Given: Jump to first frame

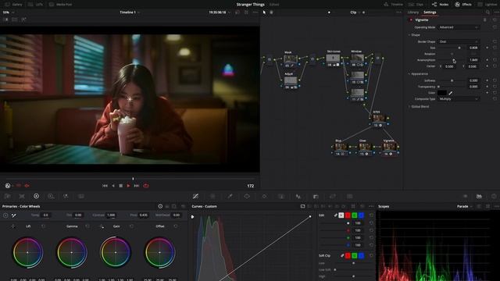Looking at the screenshot, I should [x=105, y=186].
